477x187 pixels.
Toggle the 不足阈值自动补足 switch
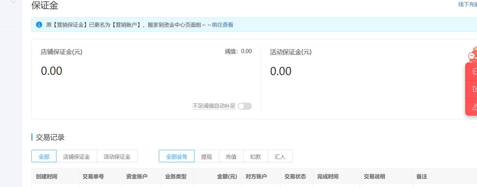click(244, 106)
